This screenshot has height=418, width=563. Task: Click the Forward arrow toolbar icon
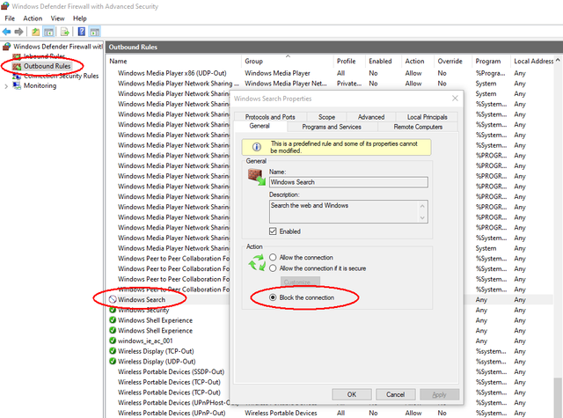[18, 32]
